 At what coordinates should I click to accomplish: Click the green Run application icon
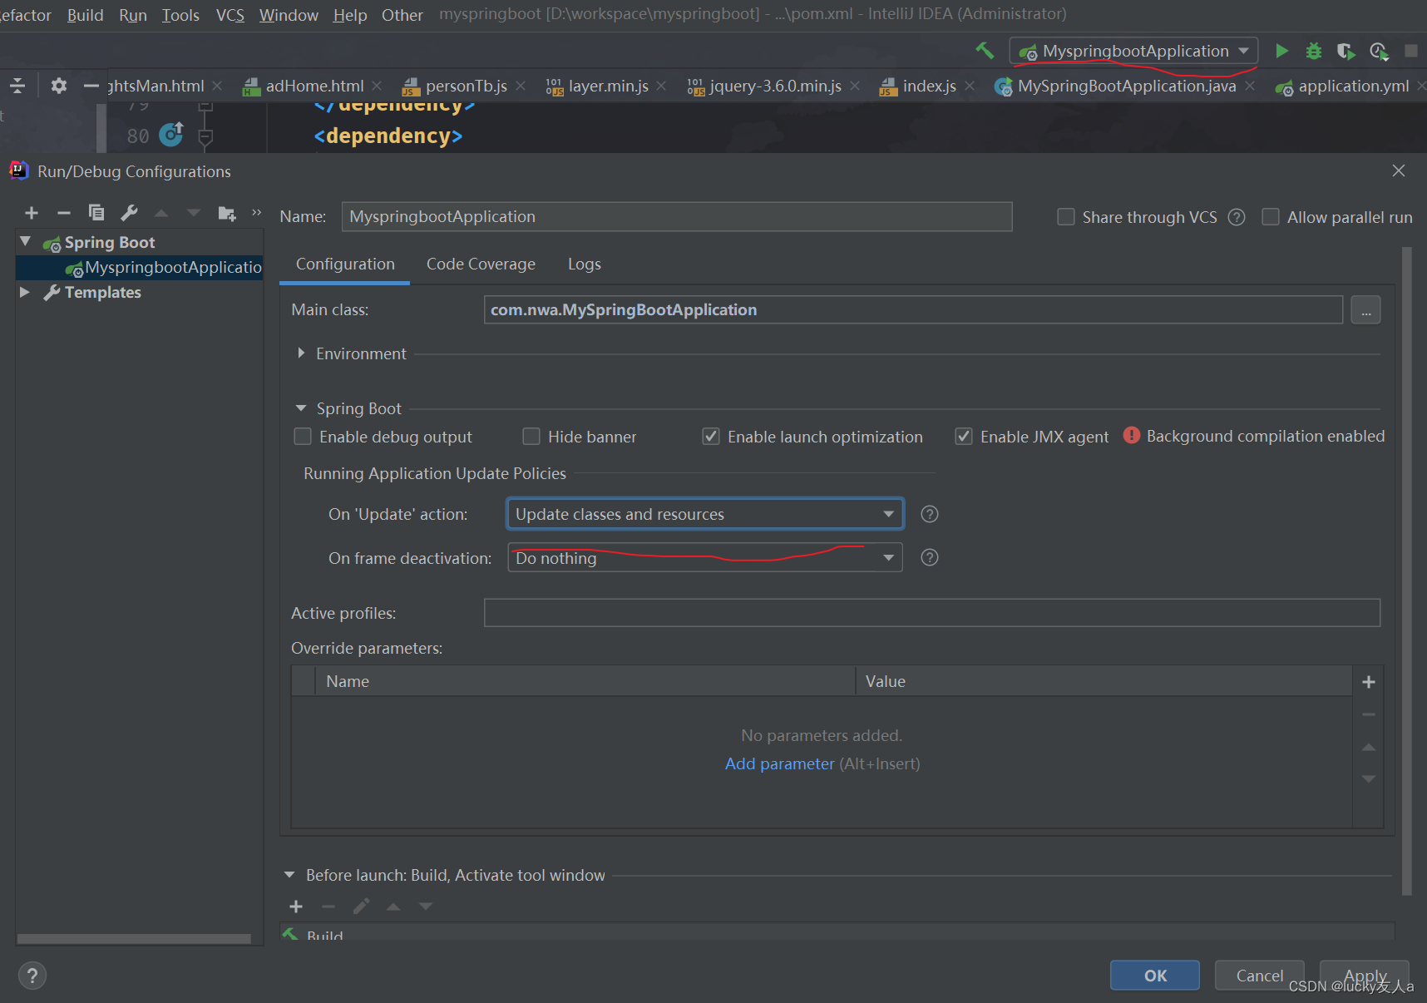1281,52
